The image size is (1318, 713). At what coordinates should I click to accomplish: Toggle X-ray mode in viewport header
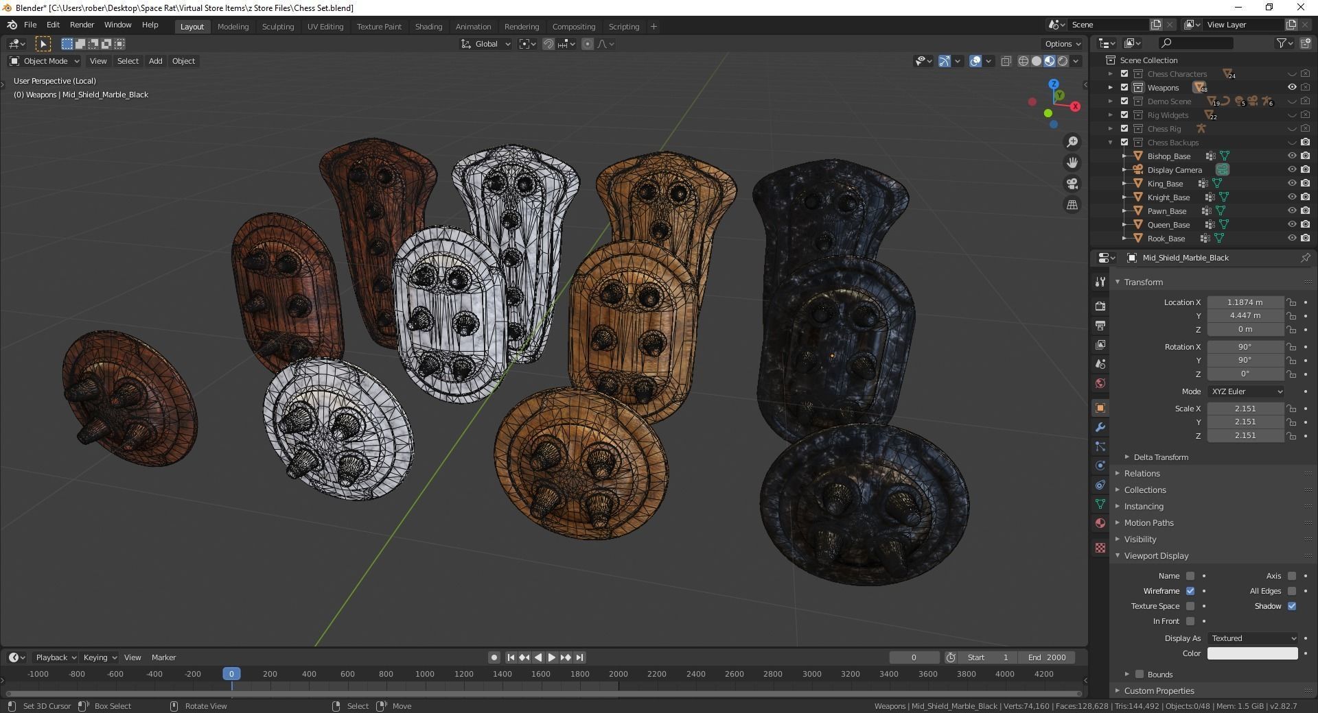click(x=1006, y=61)
